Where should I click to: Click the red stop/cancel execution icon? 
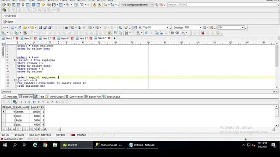(x=203, y=33)
